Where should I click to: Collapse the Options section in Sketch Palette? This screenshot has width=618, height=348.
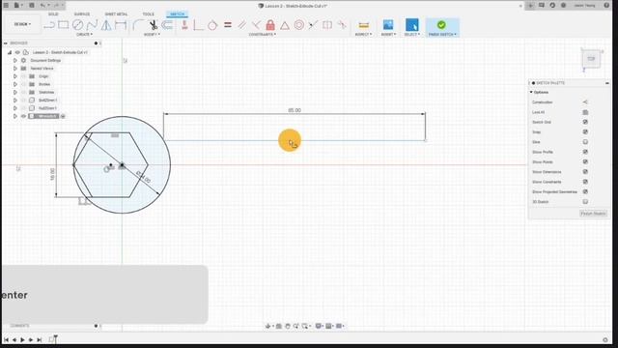pos(531,93)
